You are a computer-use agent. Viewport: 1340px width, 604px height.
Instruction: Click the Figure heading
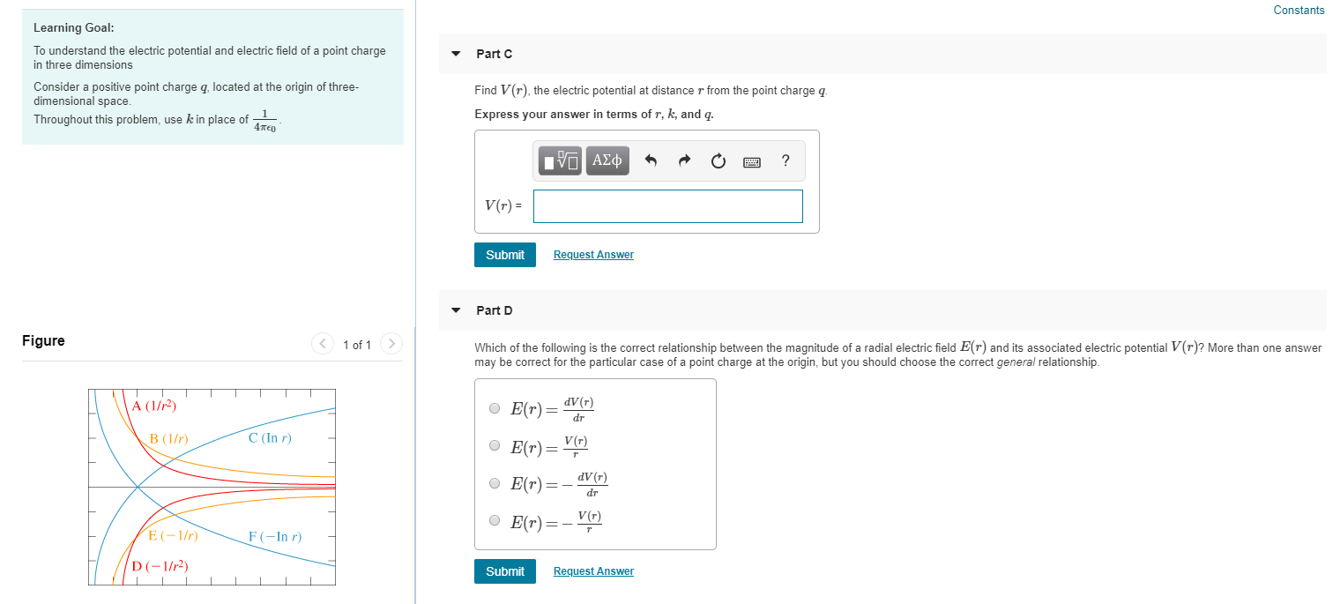[43, 340]
